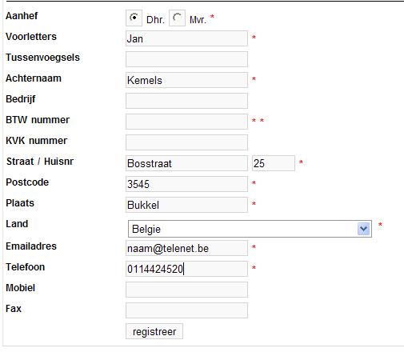Select the KVK nummer input field
This screenshot has width=404, height=352.
[186, 142]
